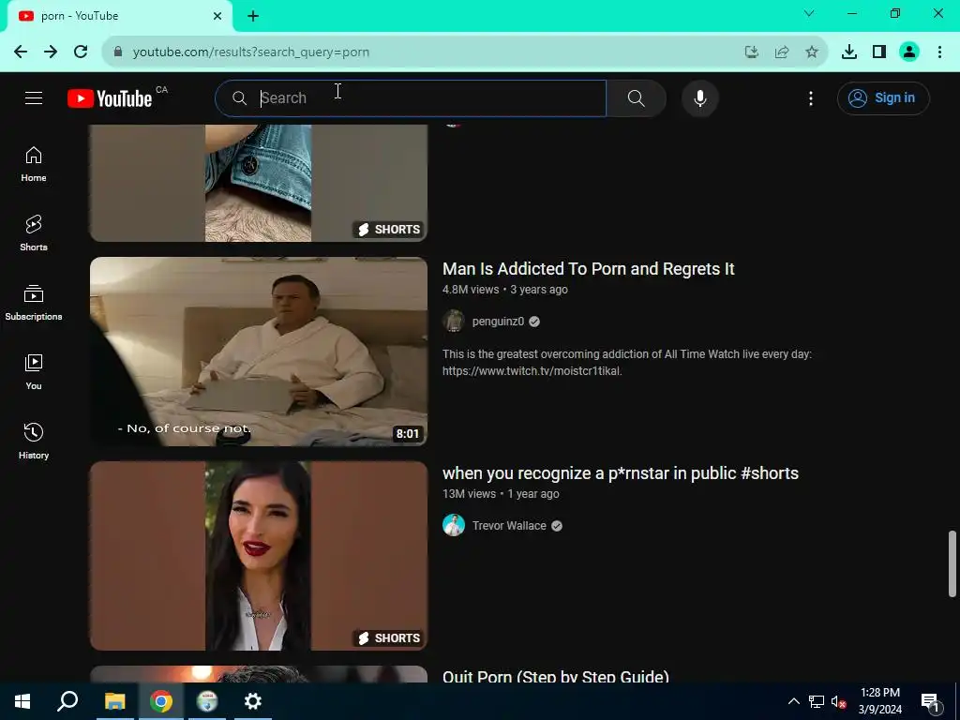Show hidden system tray icons
The height and width of the screenshot is (720, 960).
pyautogui.click(x=793, y=701)
